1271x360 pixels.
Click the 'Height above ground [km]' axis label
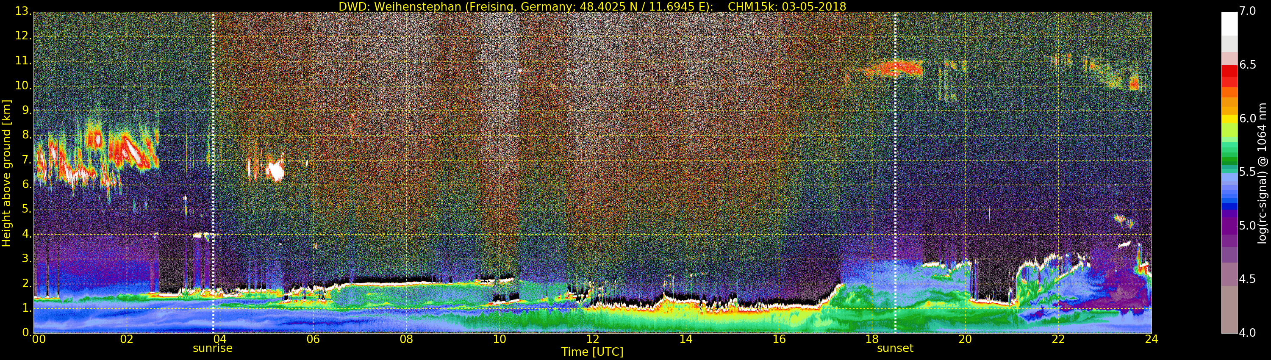(6, 173)
